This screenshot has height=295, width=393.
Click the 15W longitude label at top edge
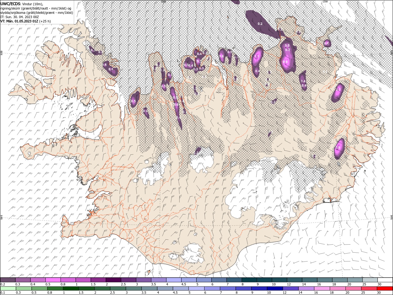[x=325, y=2]
